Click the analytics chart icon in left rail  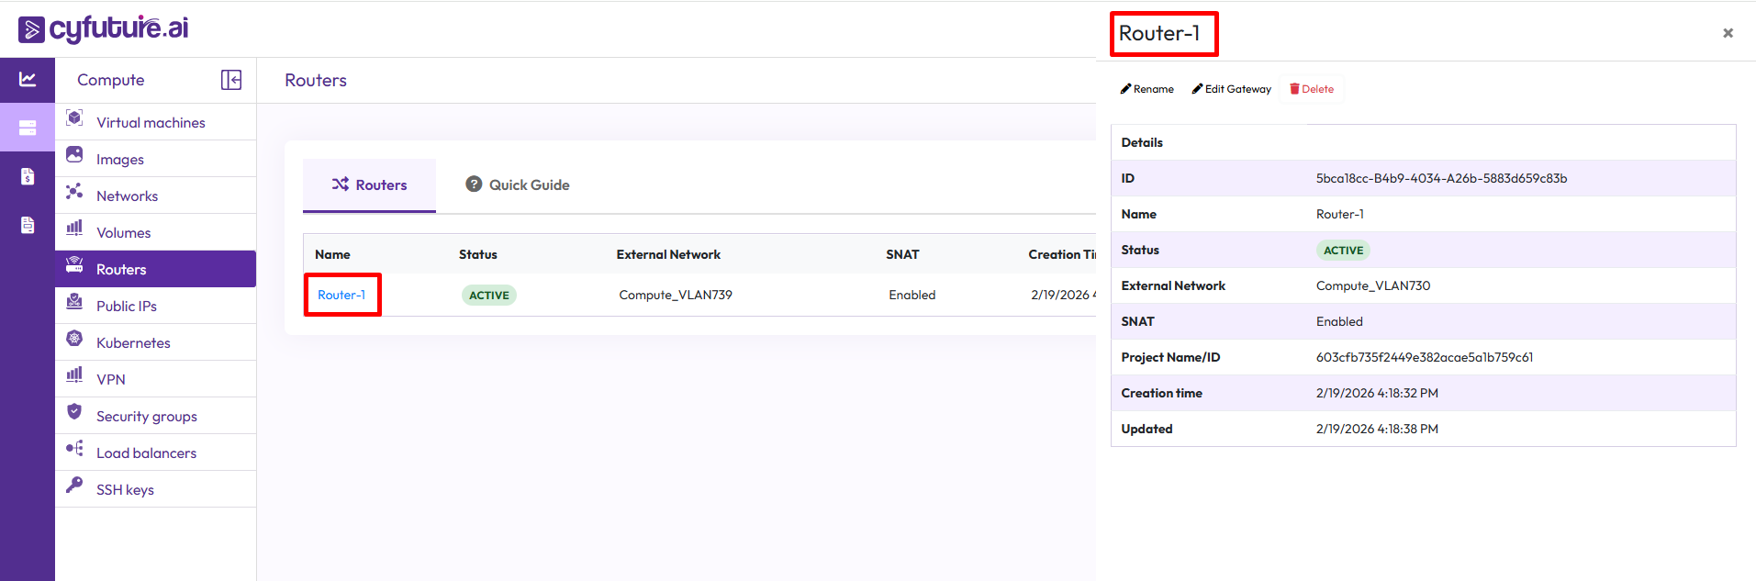[28, 80]
